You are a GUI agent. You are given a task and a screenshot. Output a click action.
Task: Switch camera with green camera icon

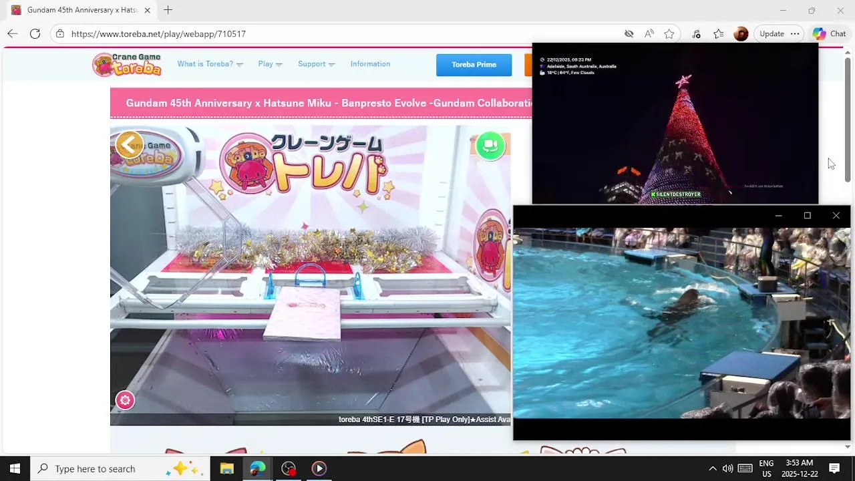pyautogui.click(x=490, y=146)
